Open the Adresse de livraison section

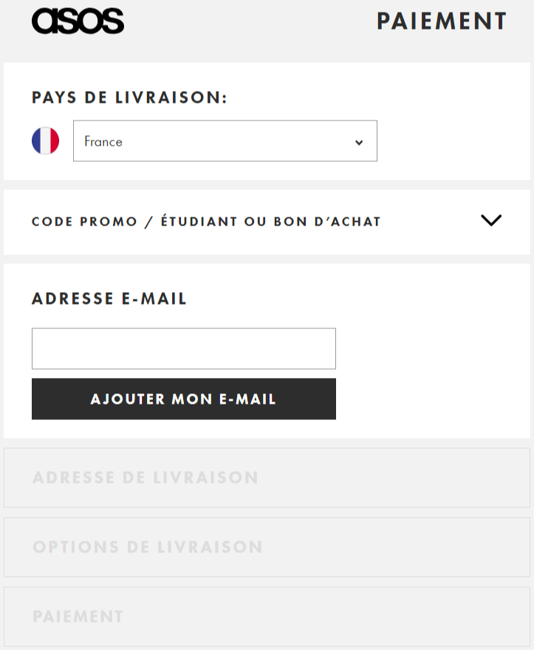267,478
